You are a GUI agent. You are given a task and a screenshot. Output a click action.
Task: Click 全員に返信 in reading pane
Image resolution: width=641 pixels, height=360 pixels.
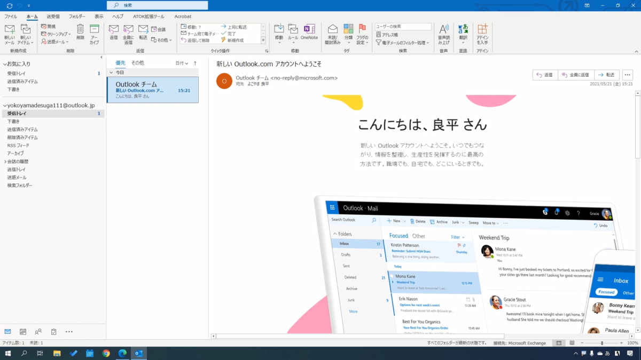[x=576, y=75]
